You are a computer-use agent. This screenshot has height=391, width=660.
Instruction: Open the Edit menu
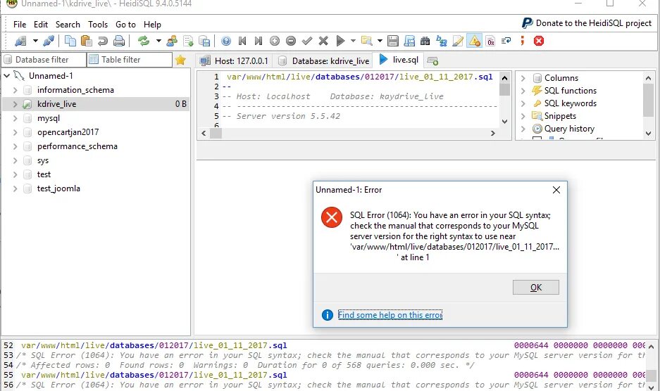[40, 25]
